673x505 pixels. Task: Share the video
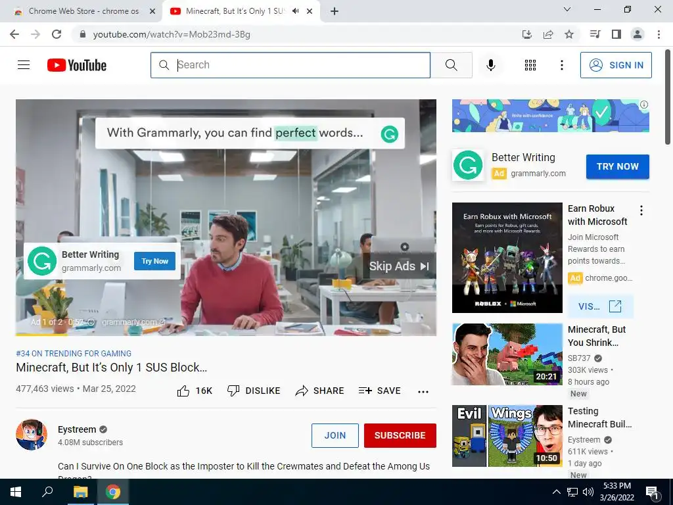click(320, 391)
